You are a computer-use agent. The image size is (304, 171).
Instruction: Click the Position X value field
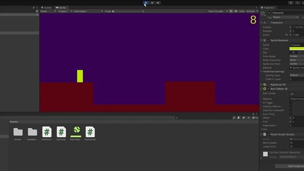click(x=298, y=28)
